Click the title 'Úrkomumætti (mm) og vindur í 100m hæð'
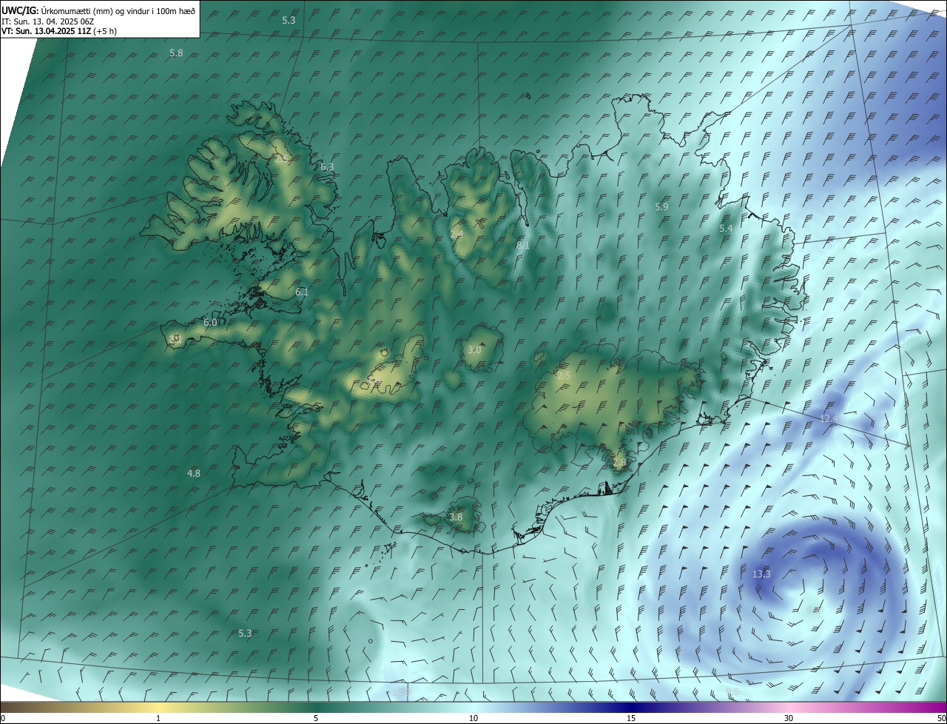This screenshot has height=724, width=947. 118,11
